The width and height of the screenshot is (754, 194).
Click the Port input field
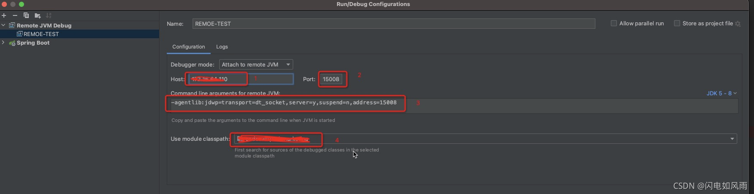331,79
